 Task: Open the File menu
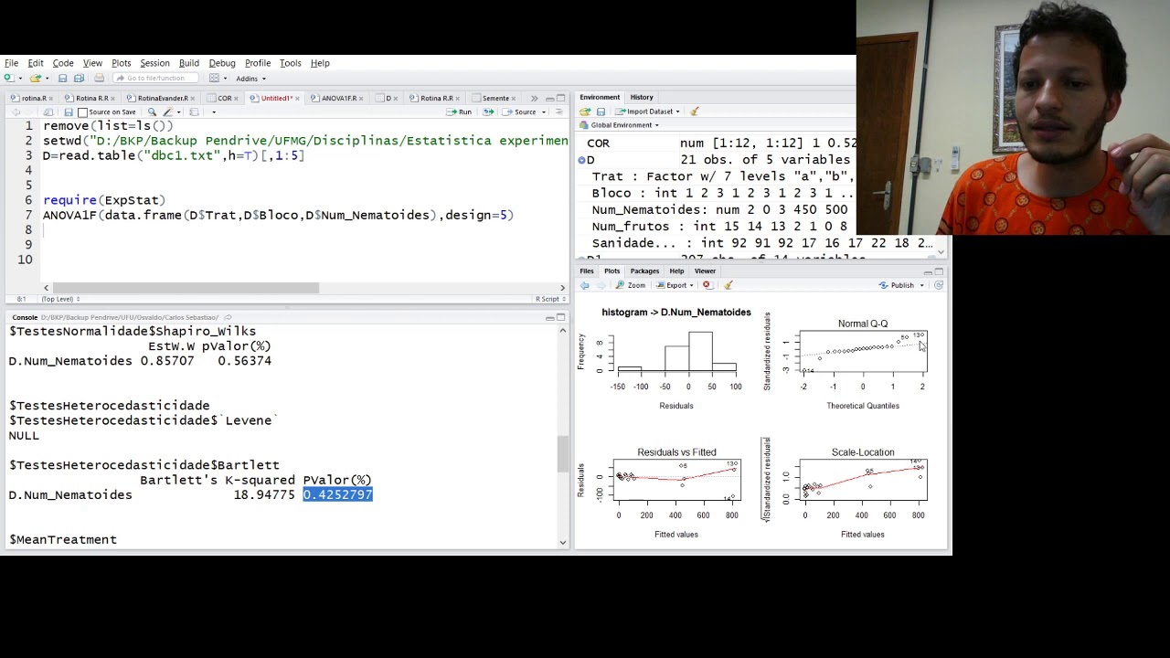11,63
